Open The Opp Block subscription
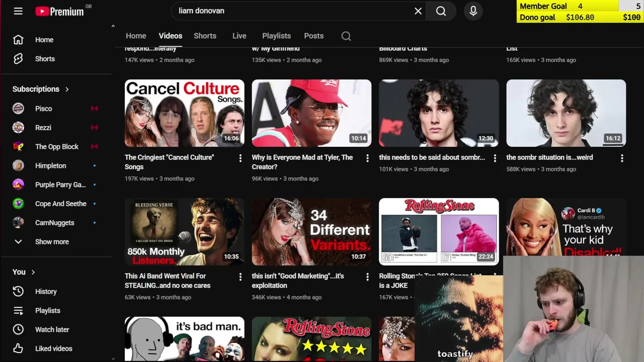The width and height of the screenshot is (644, 362). point(56,147)
